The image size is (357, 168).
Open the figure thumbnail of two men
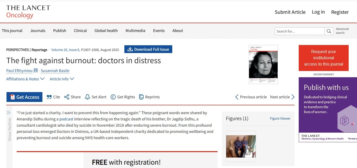point(241,146)
